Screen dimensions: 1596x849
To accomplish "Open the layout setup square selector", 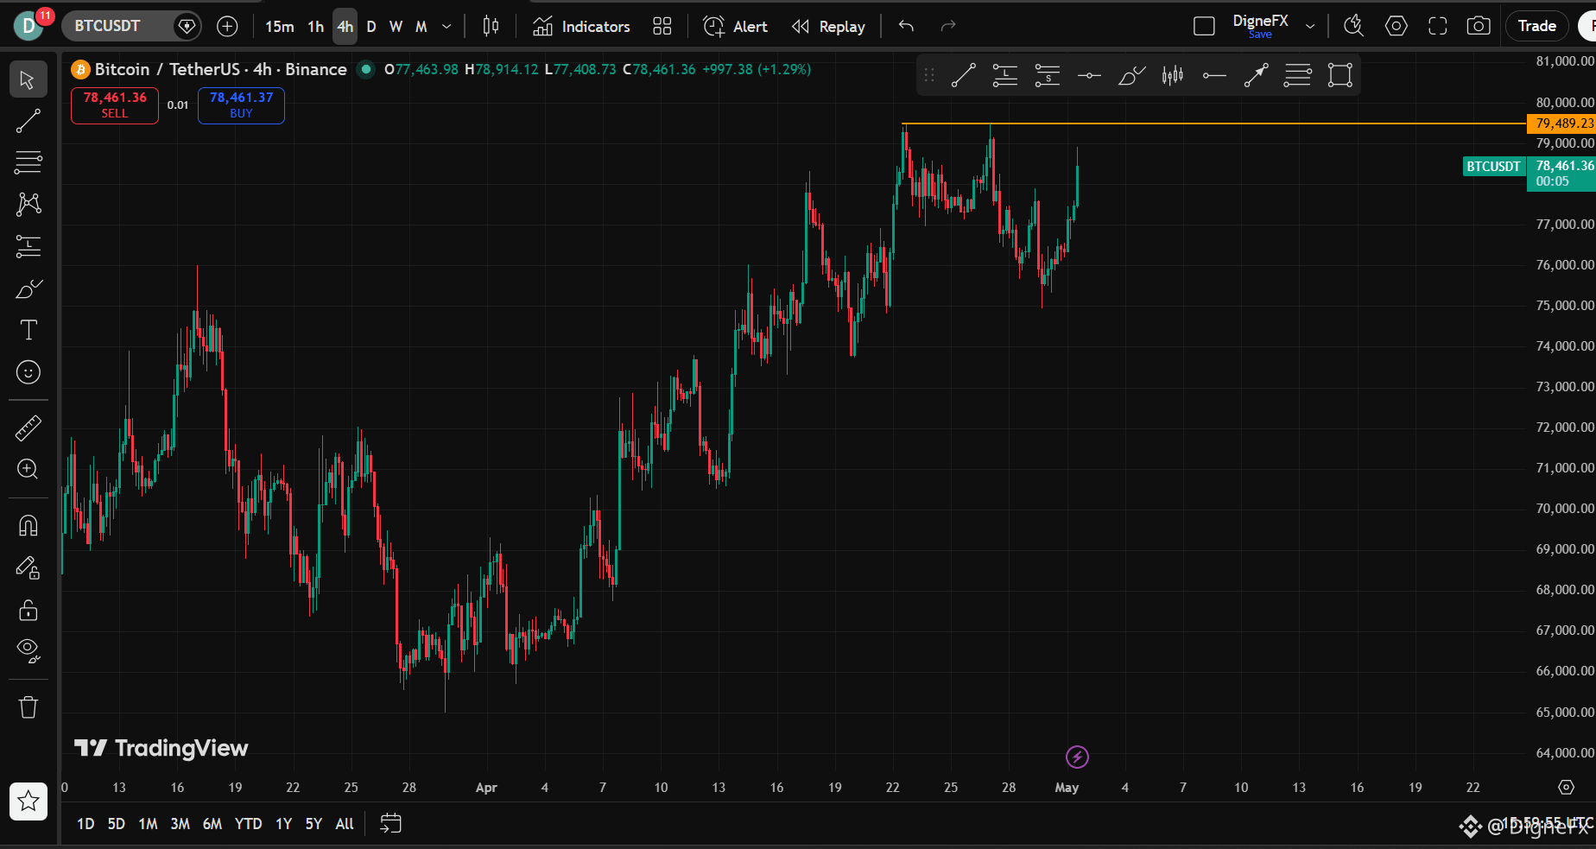I will pyautogui.click(x=1204, y=27).
